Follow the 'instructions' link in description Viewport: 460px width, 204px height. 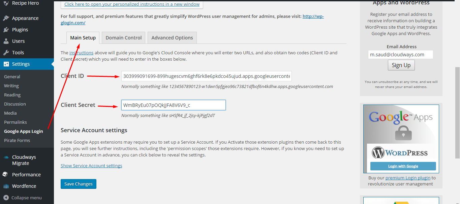click(x=82, y=53)
